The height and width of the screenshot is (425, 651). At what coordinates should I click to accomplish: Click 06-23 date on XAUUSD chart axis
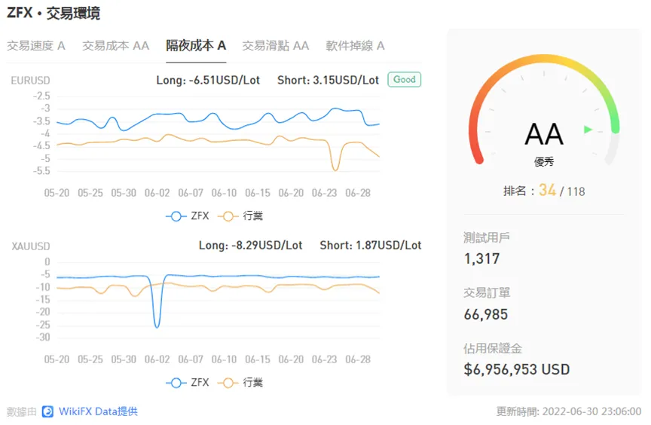click(324, 359)
